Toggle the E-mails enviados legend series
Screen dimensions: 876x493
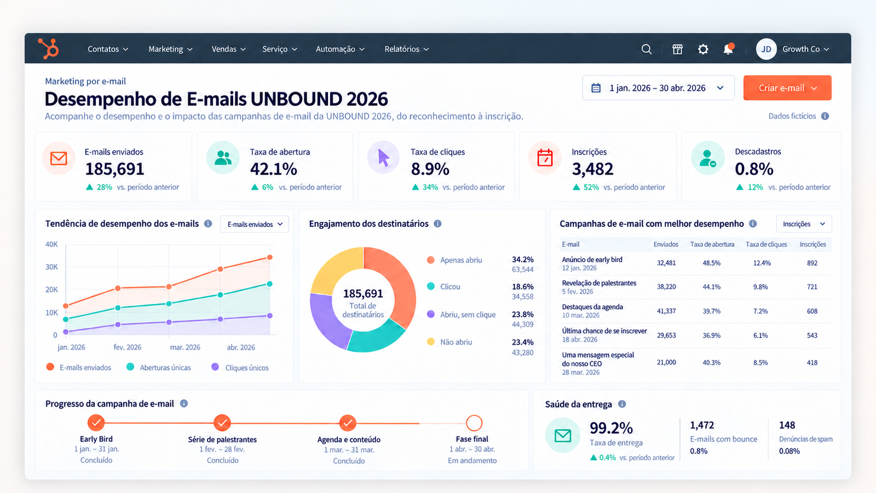tap(79, 368)
